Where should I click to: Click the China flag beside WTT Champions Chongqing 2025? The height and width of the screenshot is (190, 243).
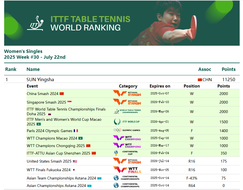click(88, 146)
